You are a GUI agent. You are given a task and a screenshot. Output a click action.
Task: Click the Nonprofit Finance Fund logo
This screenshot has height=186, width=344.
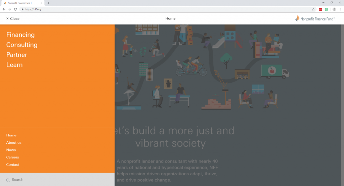coord(315,19)
